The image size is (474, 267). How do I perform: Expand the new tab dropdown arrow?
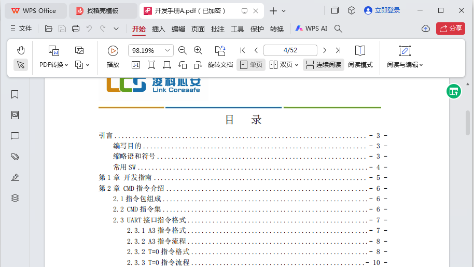coord(284,11)
